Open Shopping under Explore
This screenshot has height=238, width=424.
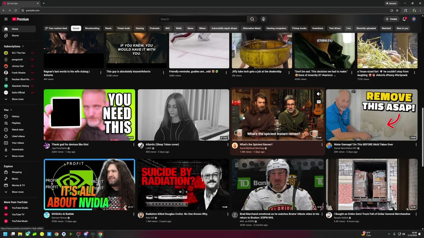pos(19,172)
